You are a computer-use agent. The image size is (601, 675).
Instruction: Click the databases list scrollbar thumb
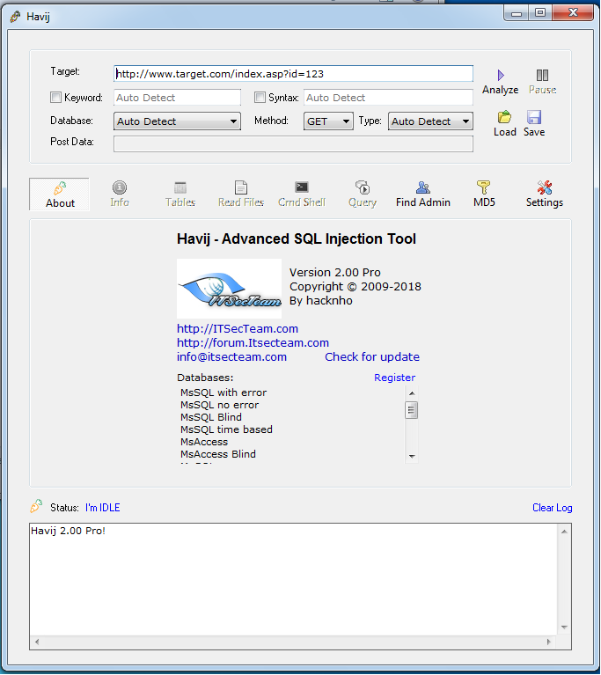tap(412, 410)
